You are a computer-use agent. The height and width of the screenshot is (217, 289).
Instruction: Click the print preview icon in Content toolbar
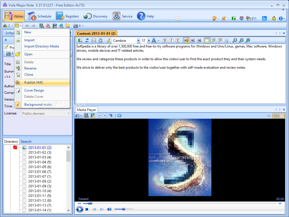pos(100,40)
